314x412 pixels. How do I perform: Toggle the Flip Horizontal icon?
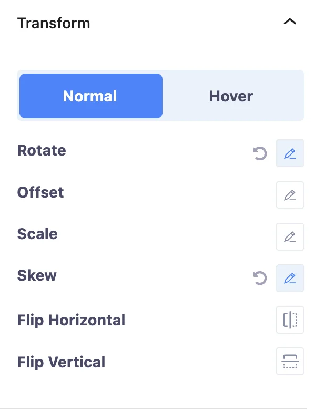tap(290, 320)
